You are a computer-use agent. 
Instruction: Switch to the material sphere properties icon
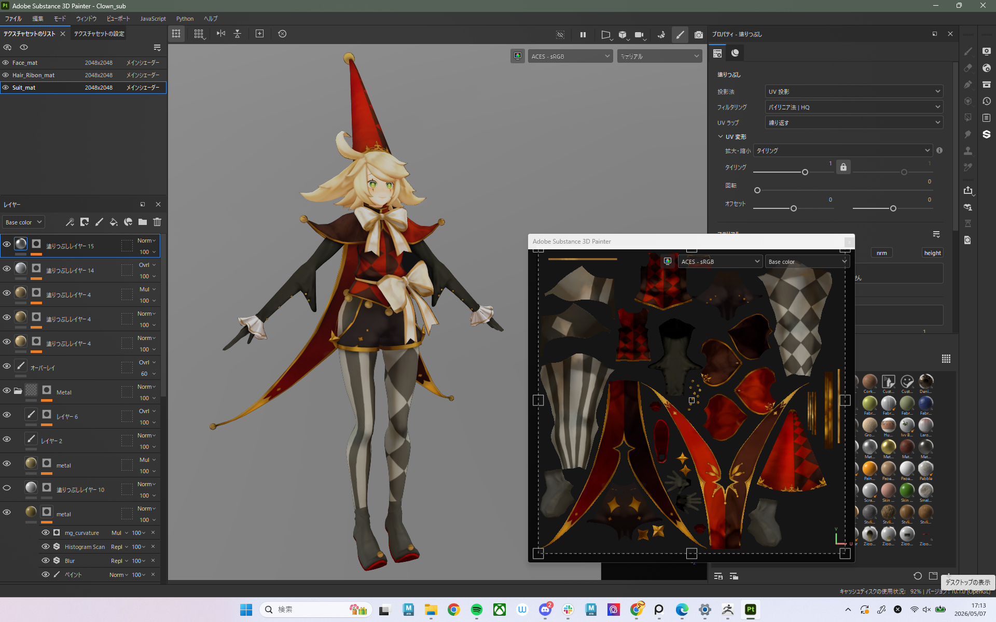pos(735,53)
